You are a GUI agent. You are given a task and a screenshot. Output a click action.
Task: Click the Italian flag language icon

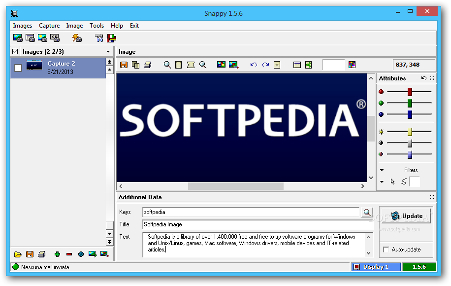111,38
